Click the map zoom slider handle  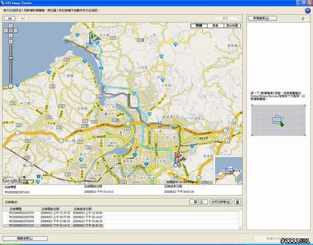(11, 58)
